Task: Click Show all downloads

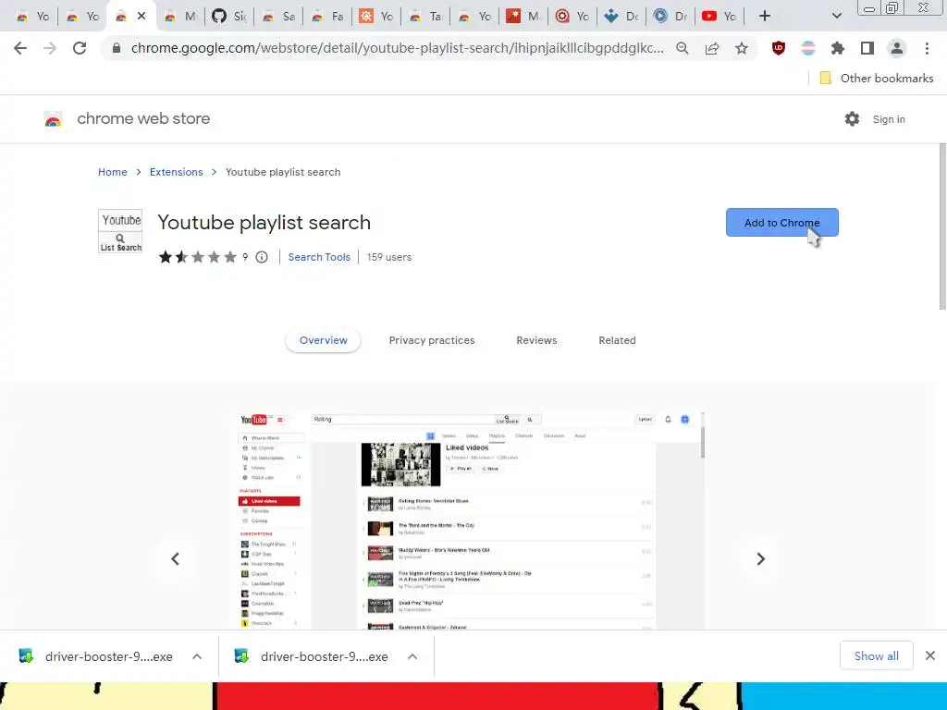Action: [876, 655]
